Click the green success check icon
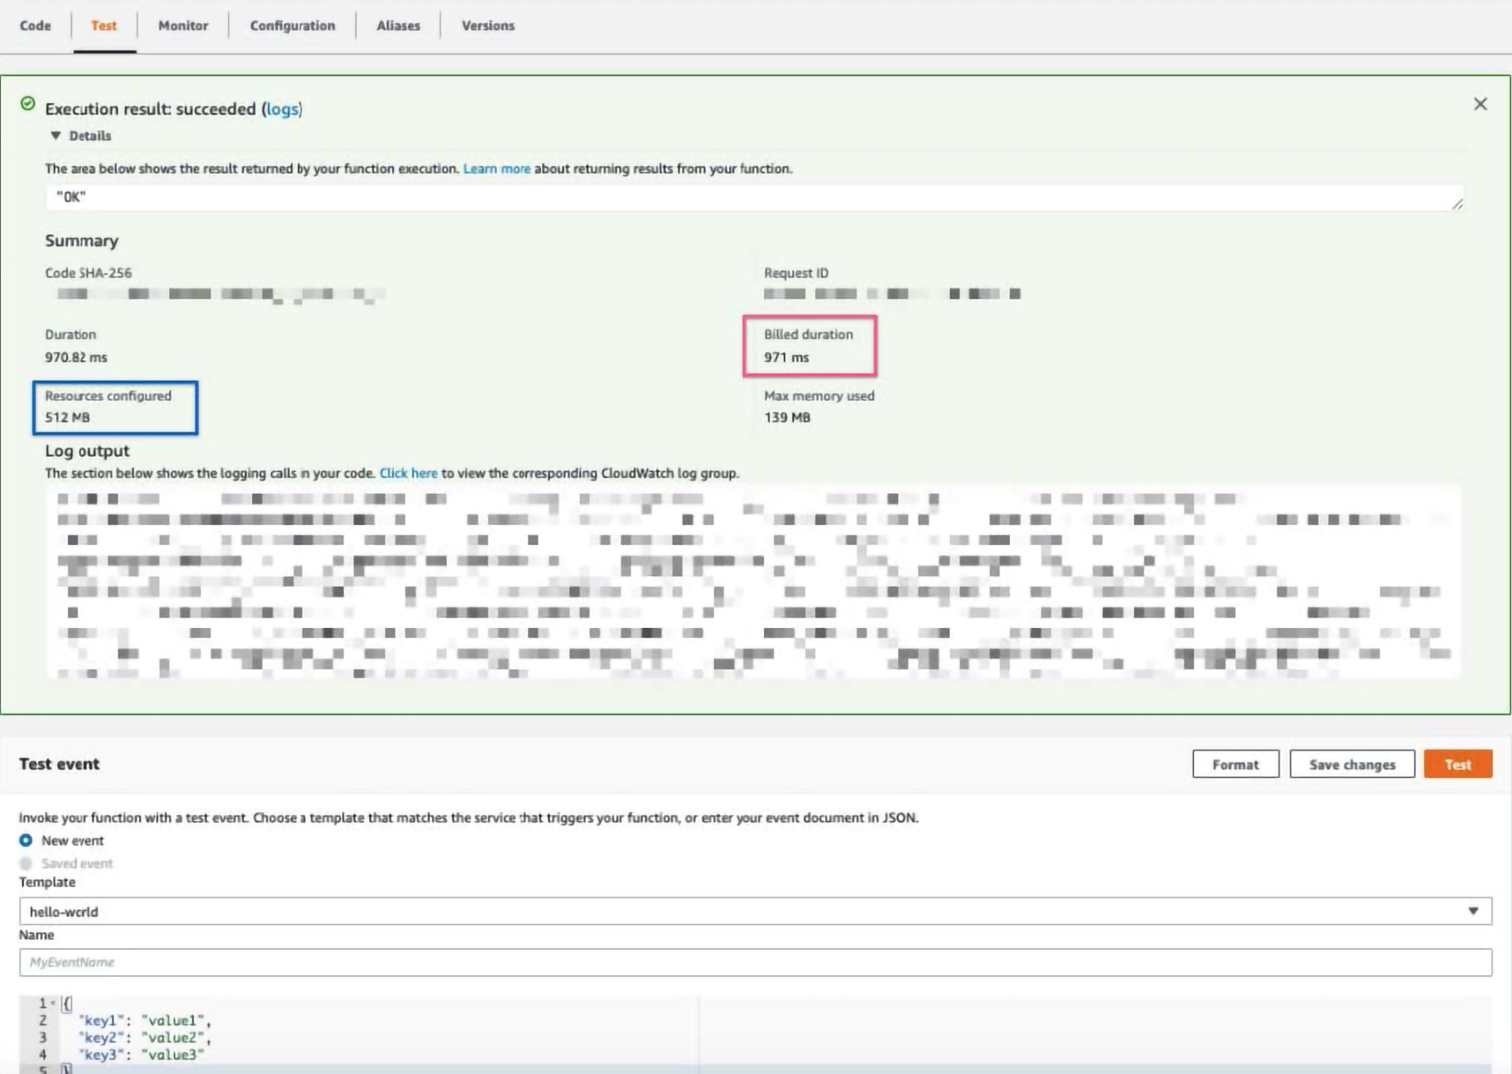This screenshot has height=1074, width=1512. pos(28,104)
